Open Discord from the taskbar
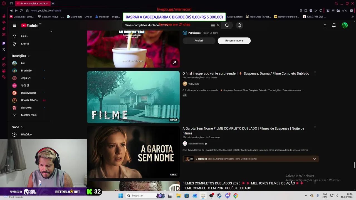Viewport: 356px width, 200px height. (x=228, y=196)
